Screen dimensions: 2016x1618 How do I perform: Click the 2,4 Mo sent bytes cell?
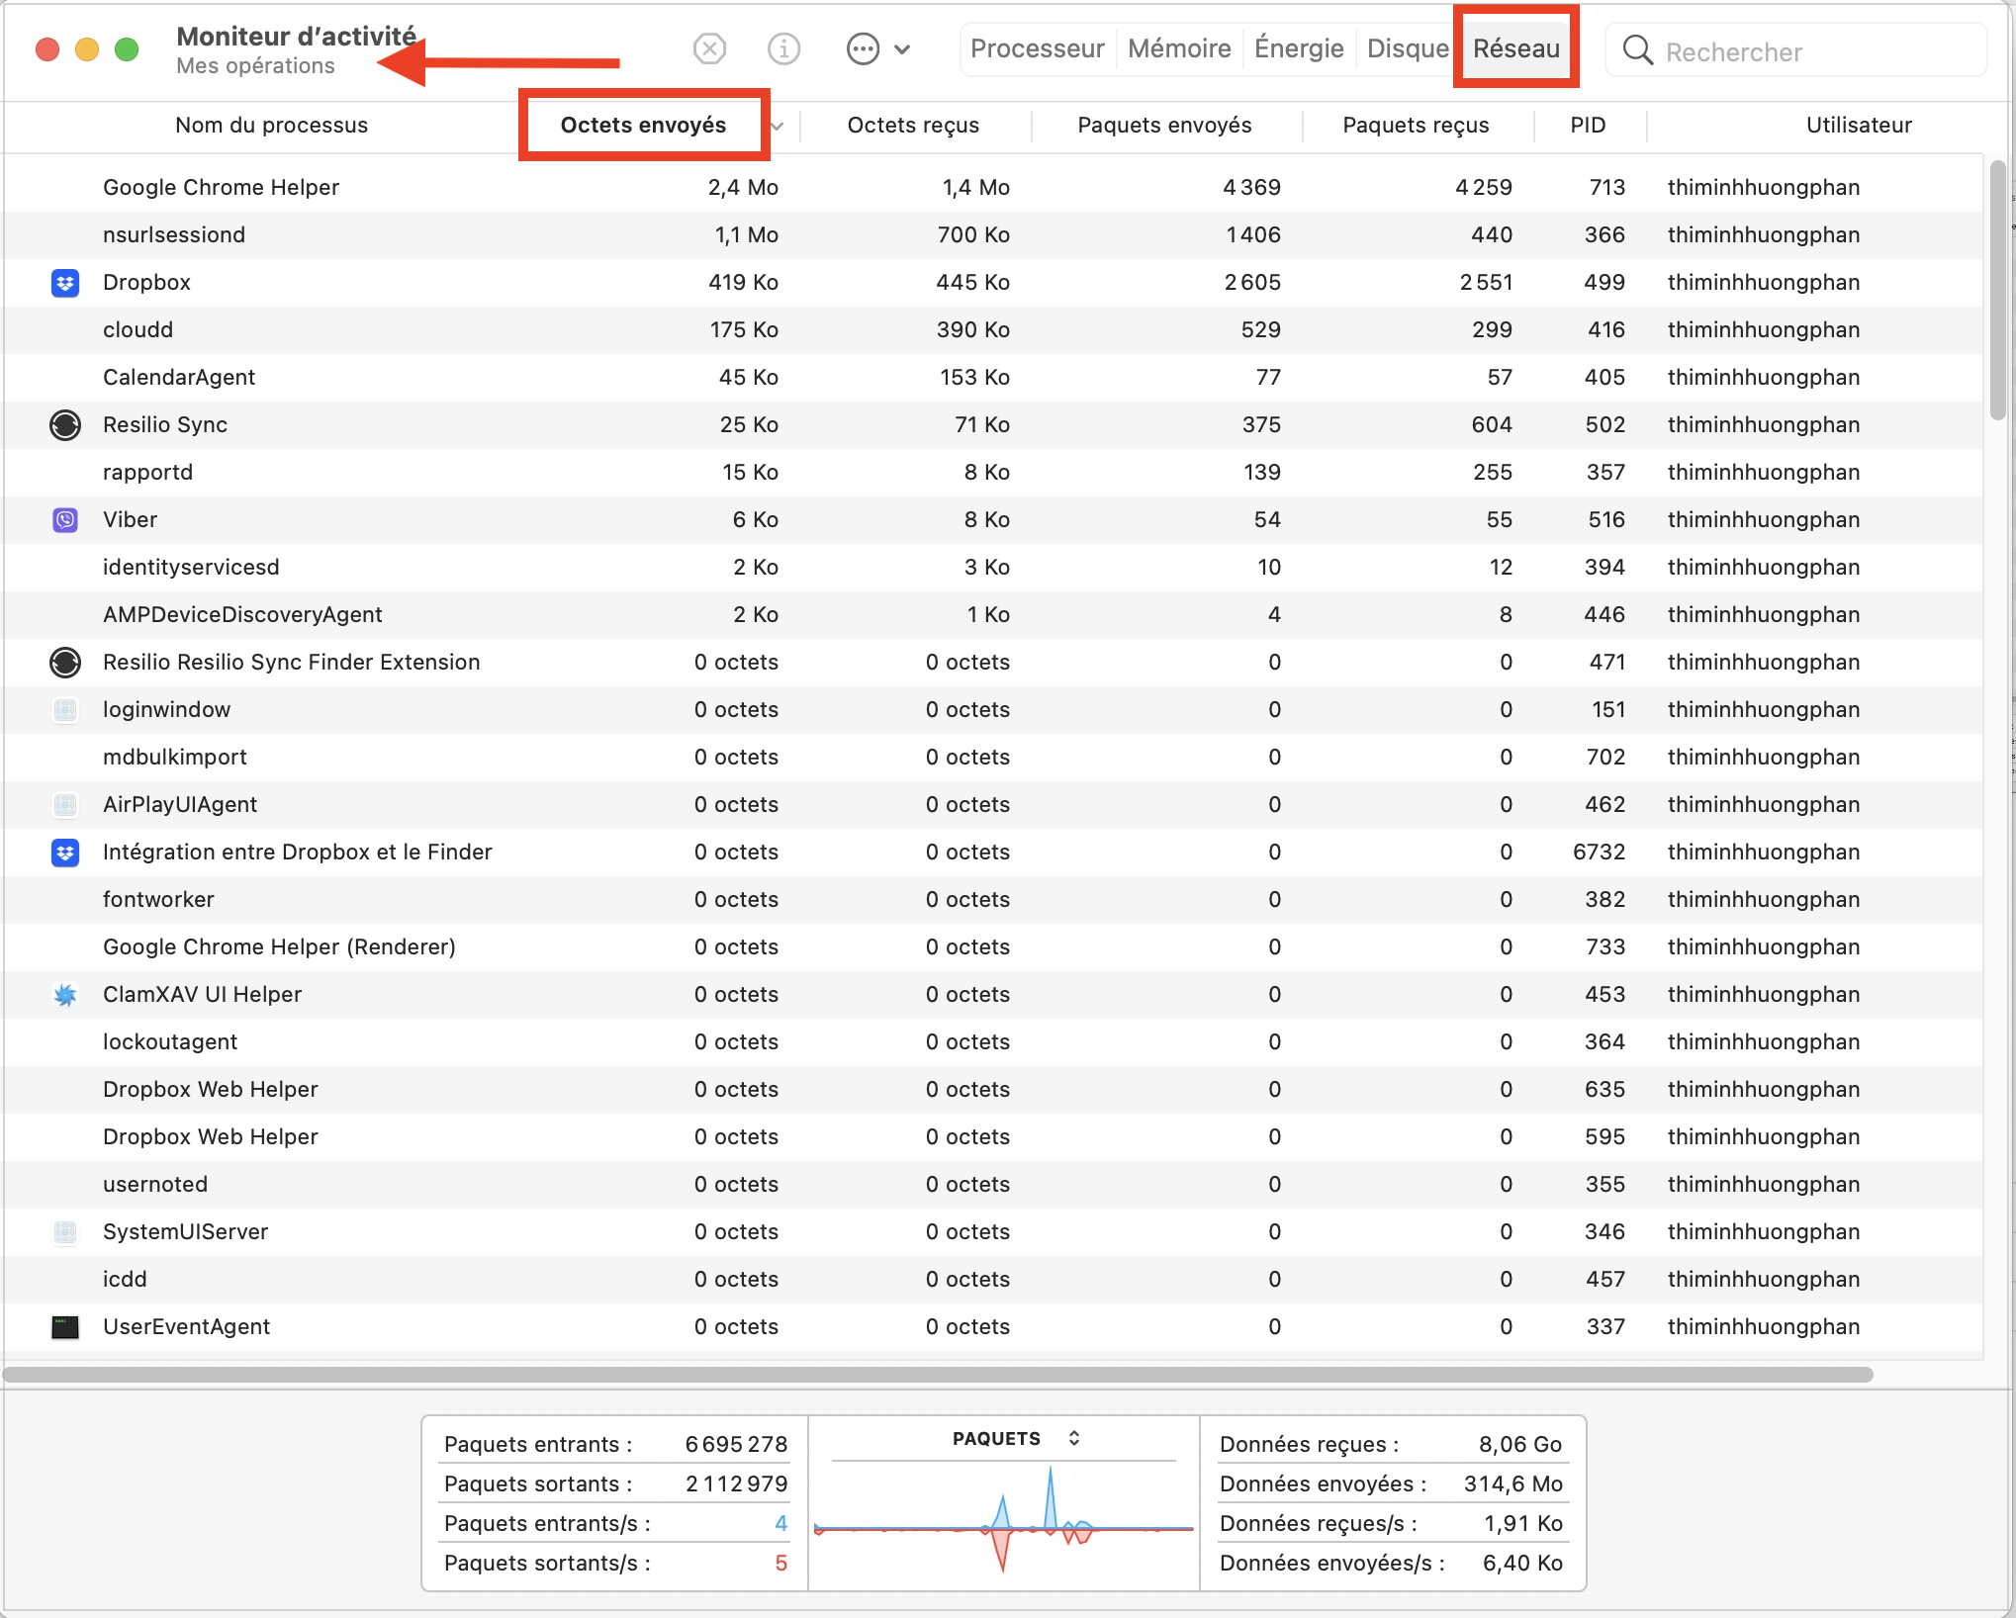tap(743, 188)
